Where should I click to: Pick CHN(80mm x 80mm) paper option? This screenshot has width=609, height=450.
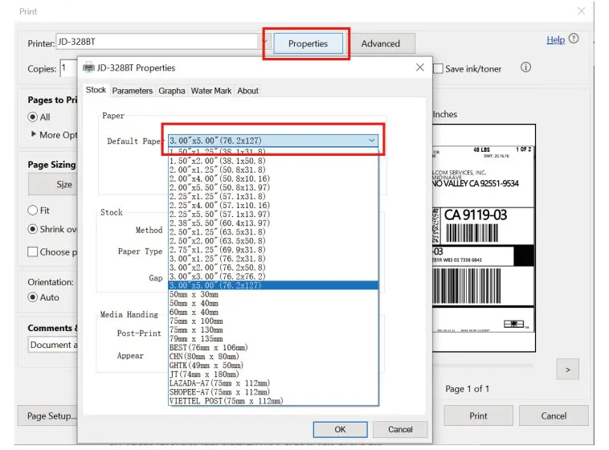click(273, 356)
